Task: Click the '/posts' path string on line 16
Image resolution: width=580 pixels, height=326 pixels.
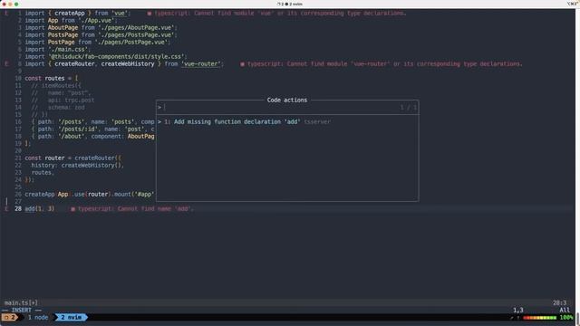Action: click(71, 121)
